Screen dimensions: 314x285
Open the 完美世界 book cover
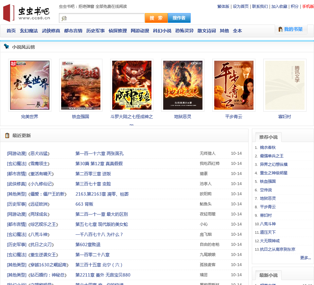pyautogui.click(x=30, y=85)
